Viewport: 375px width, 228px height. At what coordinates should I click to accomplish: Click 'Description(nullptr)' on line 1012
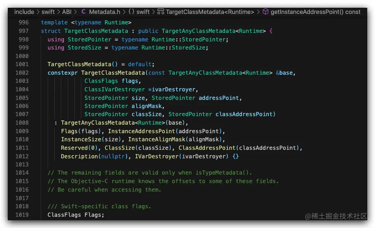tap(94, 156)
